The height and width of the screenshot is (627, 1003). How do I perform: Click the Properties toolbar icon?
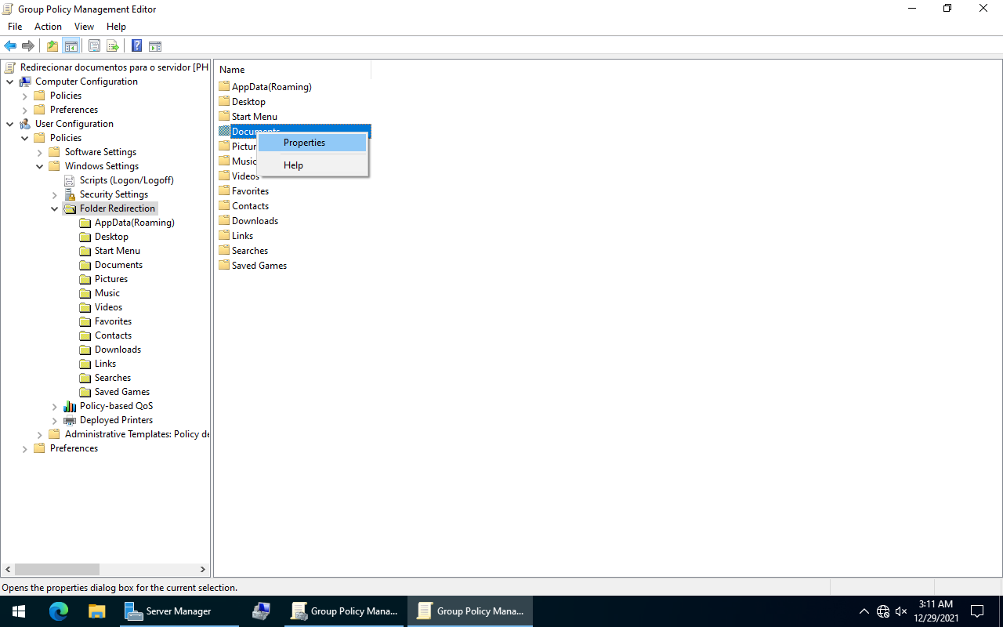(94, 46)
